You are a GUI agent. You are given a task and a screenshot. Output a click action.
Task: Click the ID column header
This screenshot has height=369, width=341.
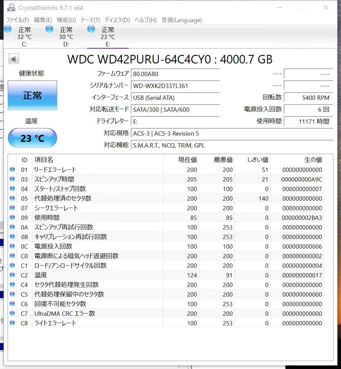pos(24,160)
